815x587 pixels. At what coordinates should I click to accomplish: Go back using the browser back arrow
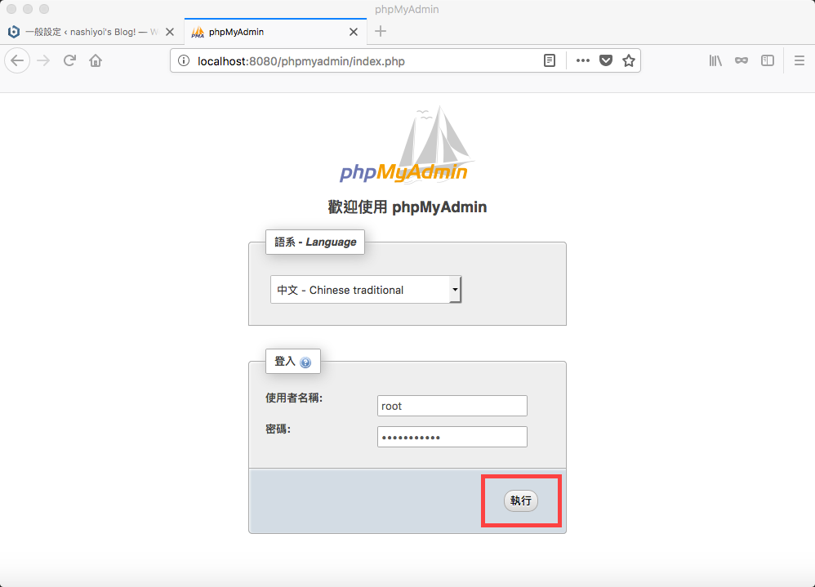point(17,60)
